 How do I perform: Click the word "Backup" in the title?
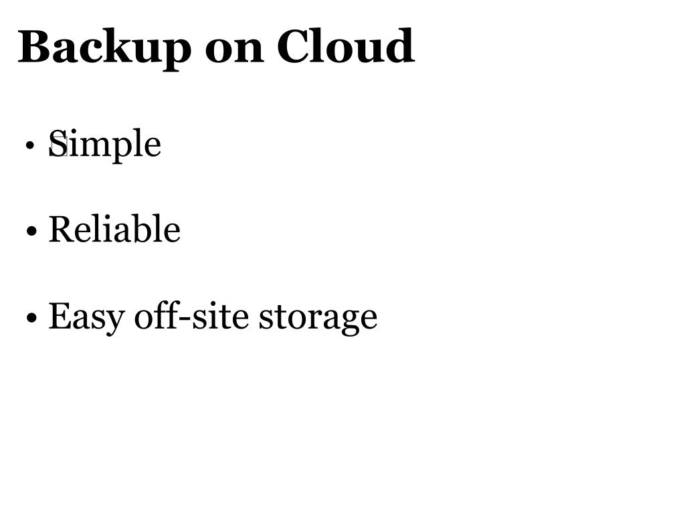[104, 48]
